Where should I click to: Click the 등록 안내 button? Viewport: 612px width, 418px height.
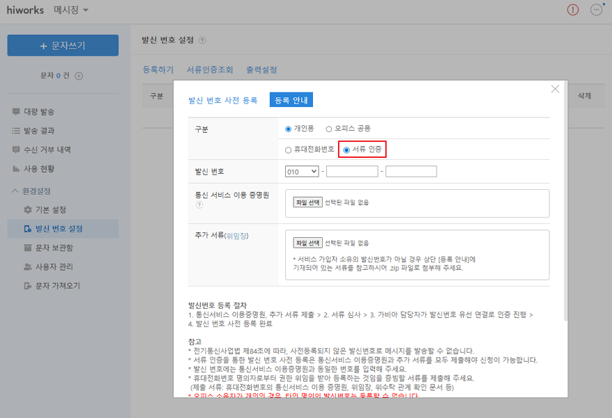point(291,100)
